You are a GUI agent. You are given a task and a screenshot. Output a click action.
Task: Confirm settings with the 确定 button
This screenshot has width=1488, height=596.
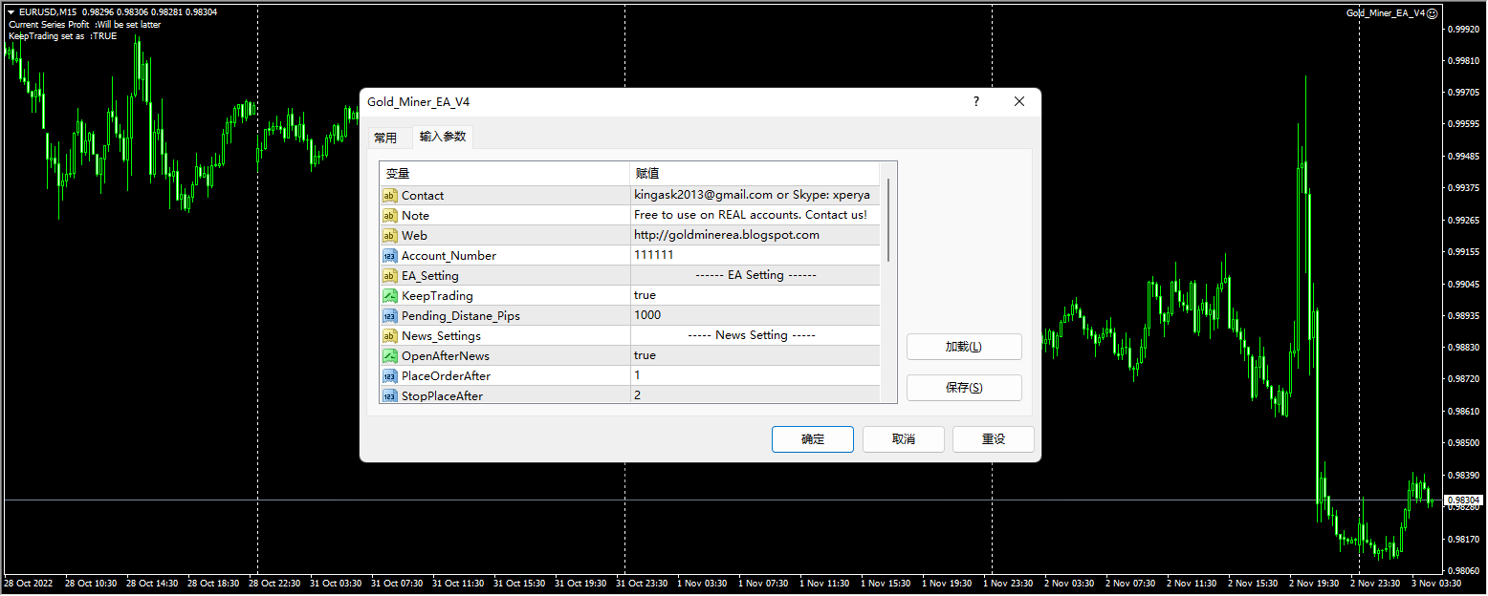(813, 439)
